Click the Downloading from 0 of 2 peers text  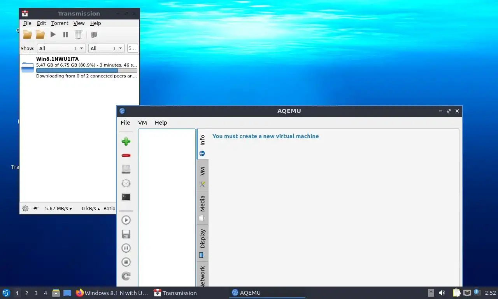86,76
